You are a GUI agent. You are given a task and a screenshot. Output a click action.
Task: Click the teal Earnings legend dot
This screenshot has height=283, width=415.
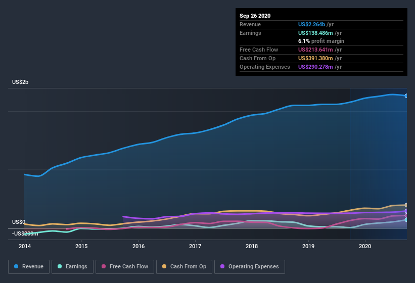coord(60,266)
